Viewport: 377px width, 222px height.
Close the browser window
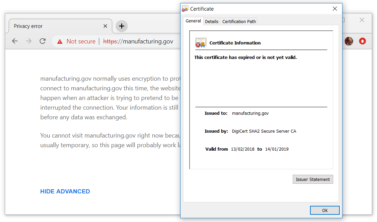point(362,20)
